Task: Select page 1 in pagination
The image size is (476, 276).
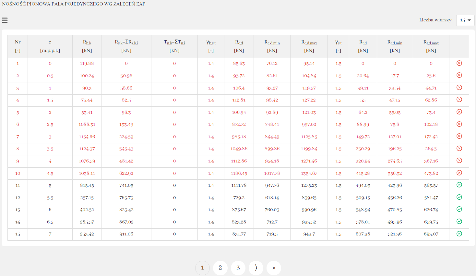Action: (202, 268)
